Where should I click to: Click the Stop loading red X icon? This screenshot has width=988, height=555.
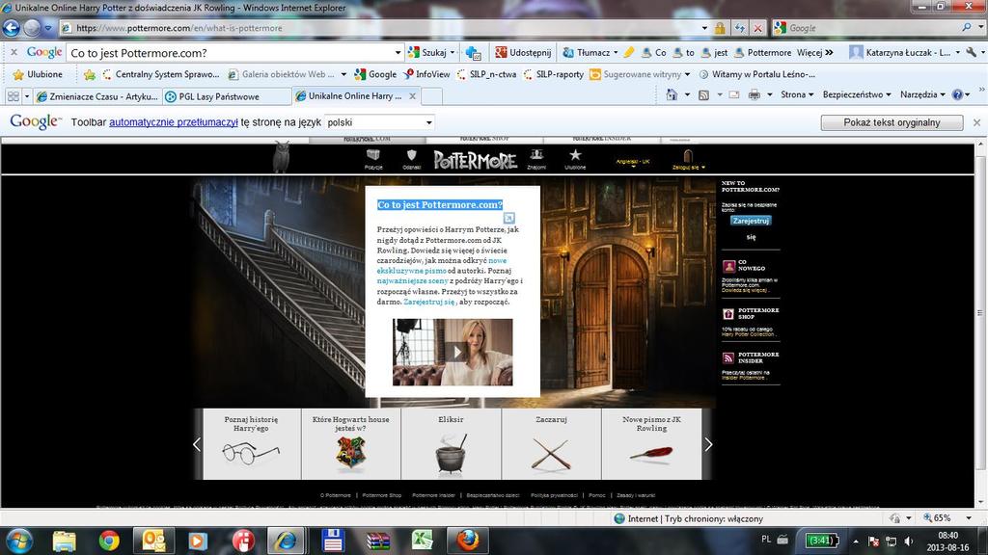758,28
